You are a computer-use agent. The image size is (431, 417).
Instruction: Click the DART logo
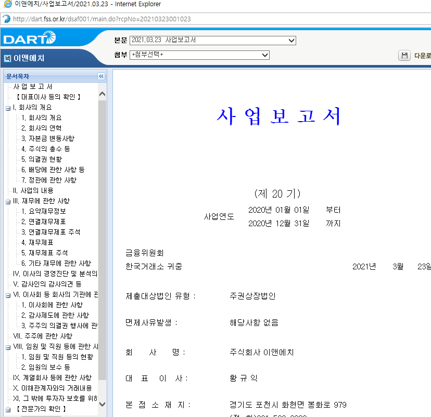pyautogui.click(x=30, y=38)
